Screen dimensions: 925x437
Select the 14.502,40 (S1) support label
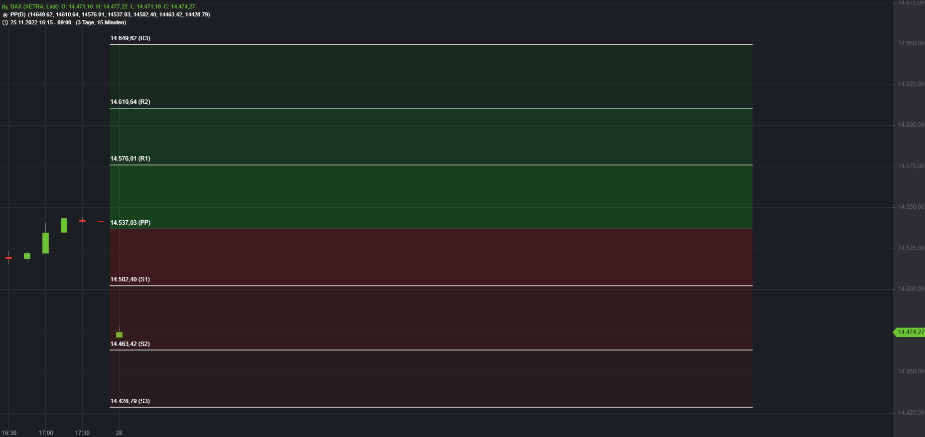130,279
